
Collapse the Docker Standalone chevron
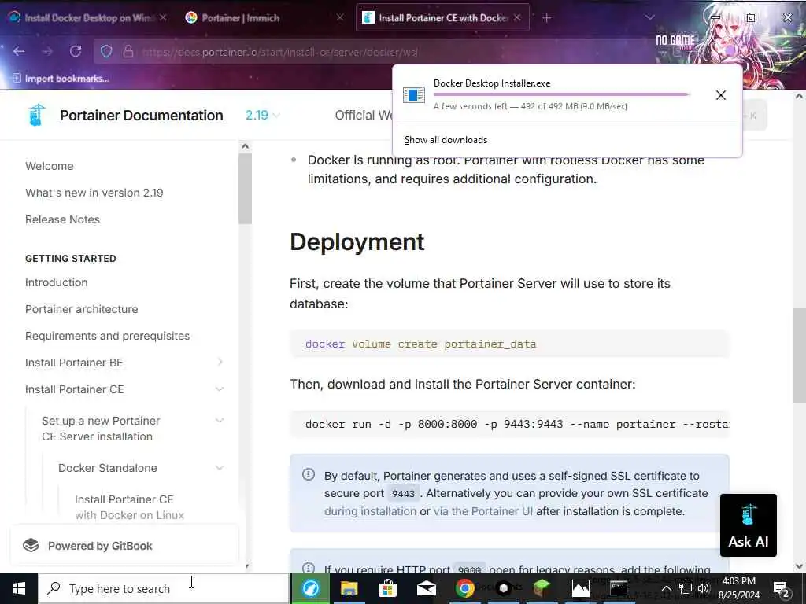coord(220,468)
